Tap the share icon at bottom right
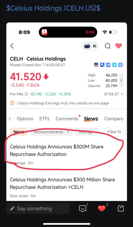 [121, 209]
